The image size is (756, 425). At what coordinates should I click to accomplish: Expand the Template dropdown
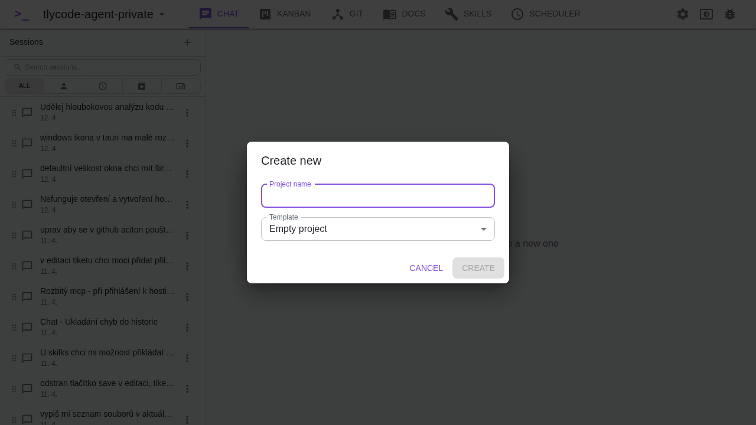(378, 229)
